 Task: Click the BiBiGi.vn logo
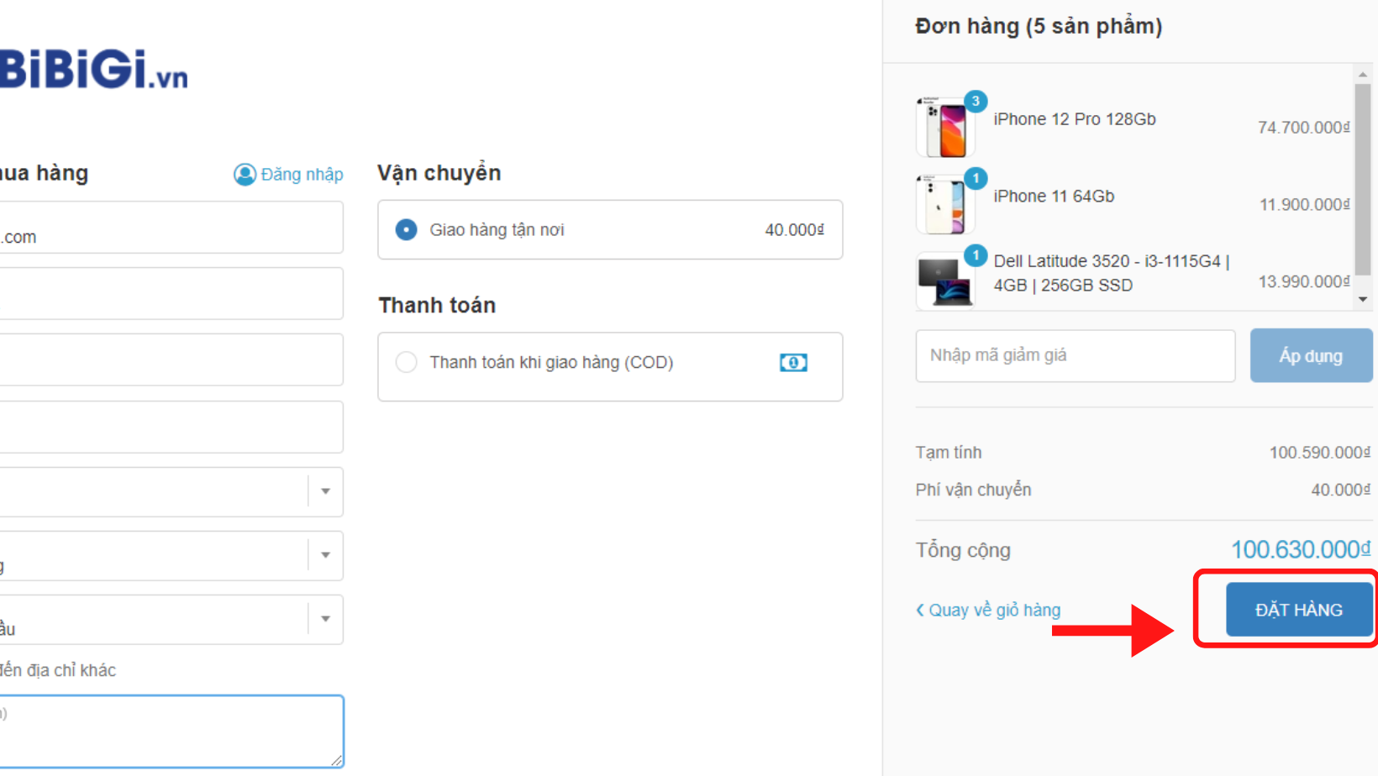93,69
